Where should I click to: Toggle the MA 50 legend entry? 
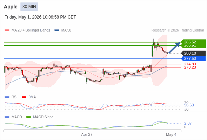coord(63,30)
